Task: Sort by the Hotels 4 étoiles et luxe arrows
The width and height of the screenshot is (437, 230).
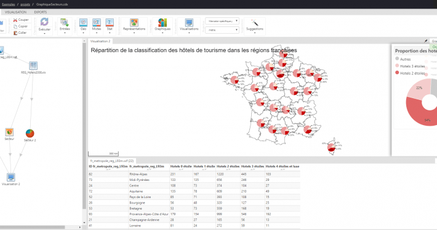Action: click(283, 169)
